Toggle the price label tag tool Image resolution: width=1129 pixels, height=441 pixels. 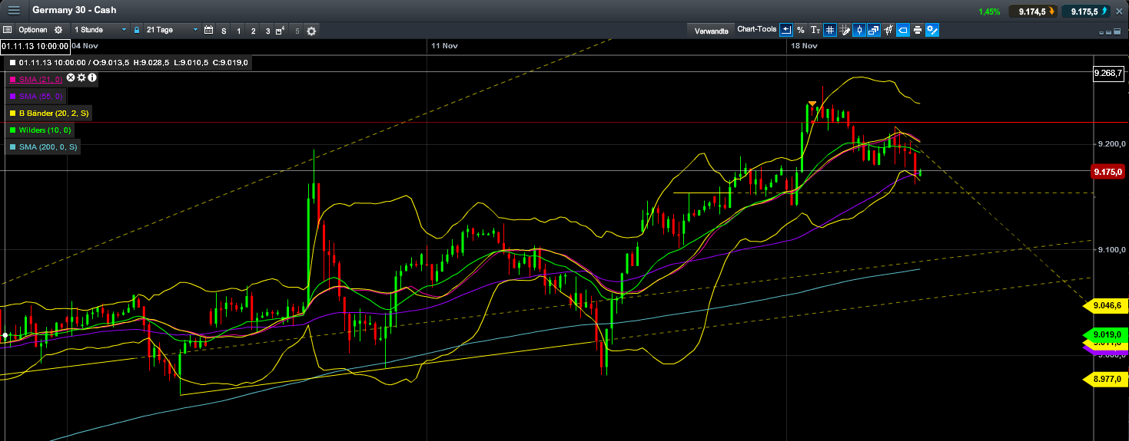click(903, 31)
